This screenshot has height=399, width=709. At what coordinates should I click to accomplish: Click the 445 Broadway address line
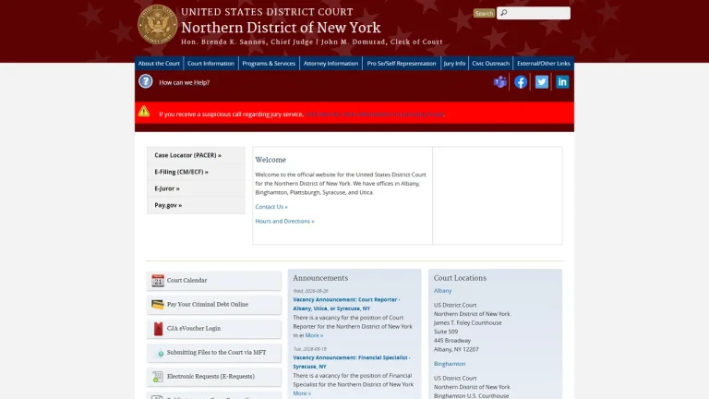point(452,341)
